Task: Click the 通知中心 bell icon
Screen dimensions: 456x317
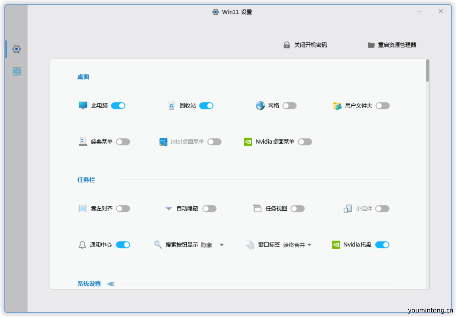Action: 82,245
